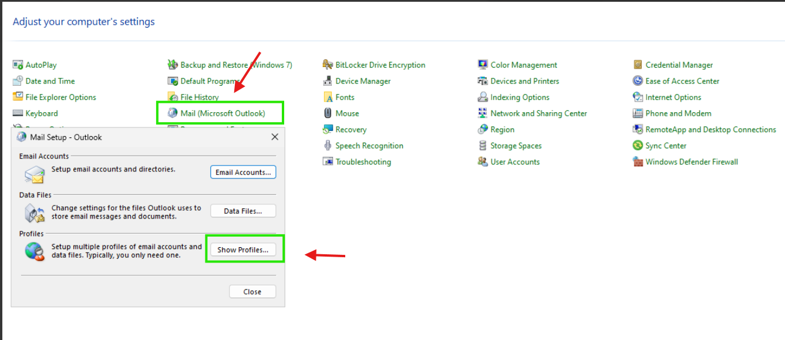
Task: Click the Keyboard icon
Action: point(18,113)
